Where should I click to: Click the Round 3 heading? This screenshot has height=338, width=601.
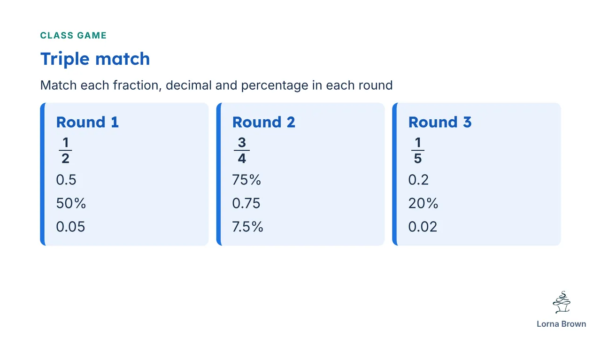pyautogui.click(x=440, y=122)
